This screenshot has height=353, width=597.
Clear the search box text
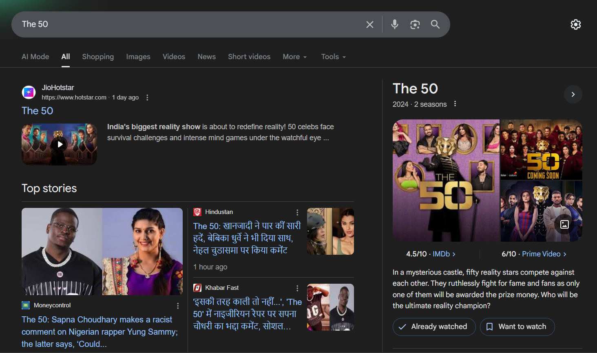pyautogui.click(x=369, y=24)
